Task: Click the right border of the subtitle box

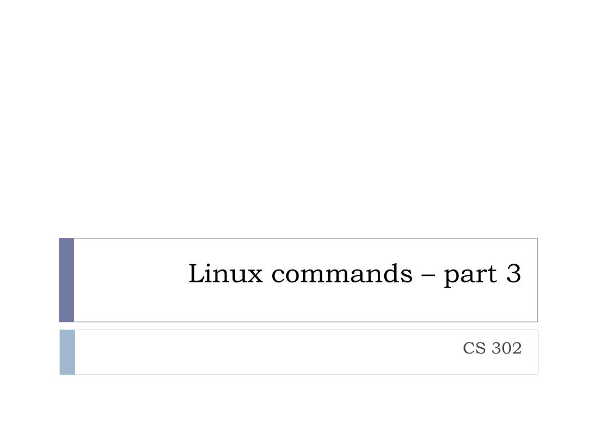Action: click(x=538, y=352)
